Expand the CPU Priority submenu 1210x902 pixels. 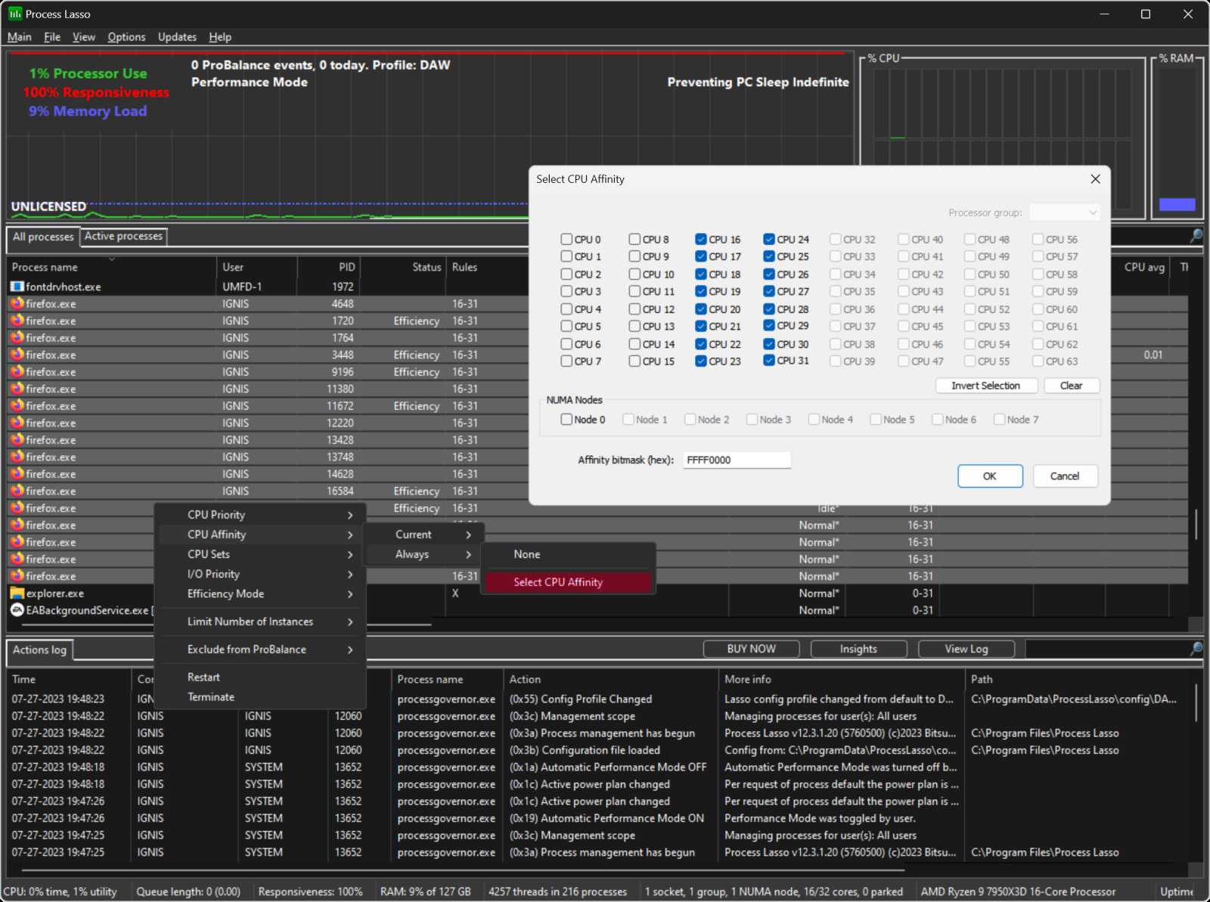(x=261, y=514)
